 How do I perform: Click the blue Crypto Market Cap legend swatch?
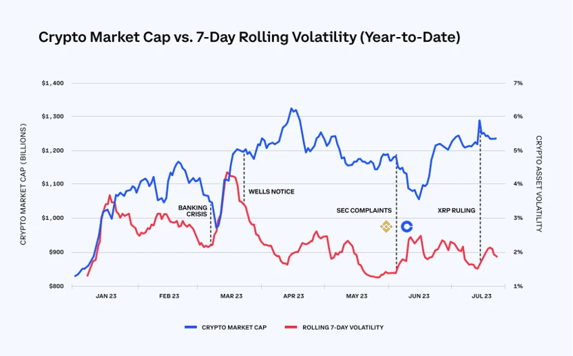pos(190,327)
